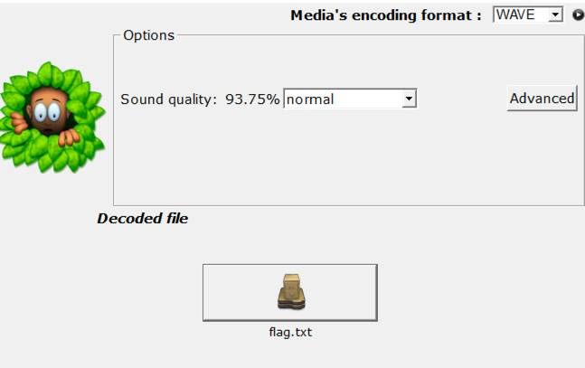Click the Sound quality label text
This screenshot has width=585, height=368.
pos(169,99)
